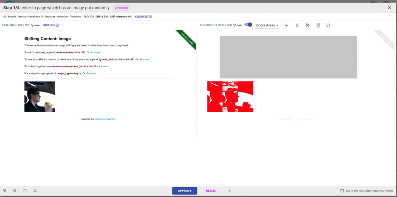Click the zoom in magnifier icon
Screen dimensions: 397x197
(x=5, y=191)
